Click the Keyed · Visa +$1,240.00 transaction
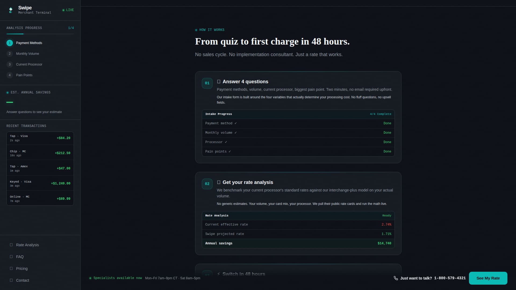This screenshot has height=290, width=516. [x=40, y=184]
